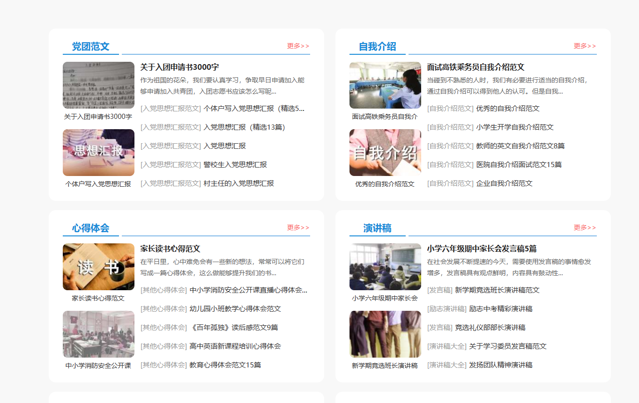
Task: Open the 自我介绍 pink thumbnail image
Action: point(385,153)
